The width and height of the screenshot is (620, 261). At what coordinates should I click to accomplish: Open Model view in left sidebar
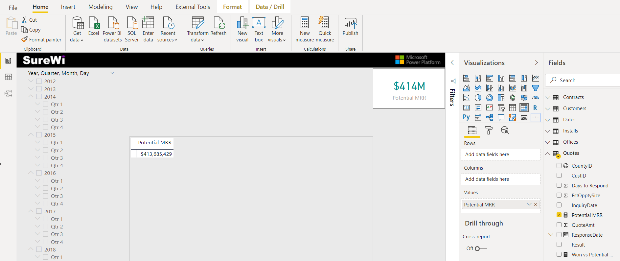8,94
